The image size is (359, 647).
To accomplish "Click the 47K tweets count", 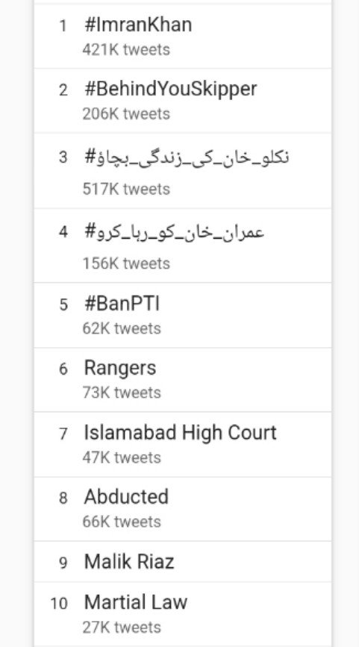I will coord(122,458).
